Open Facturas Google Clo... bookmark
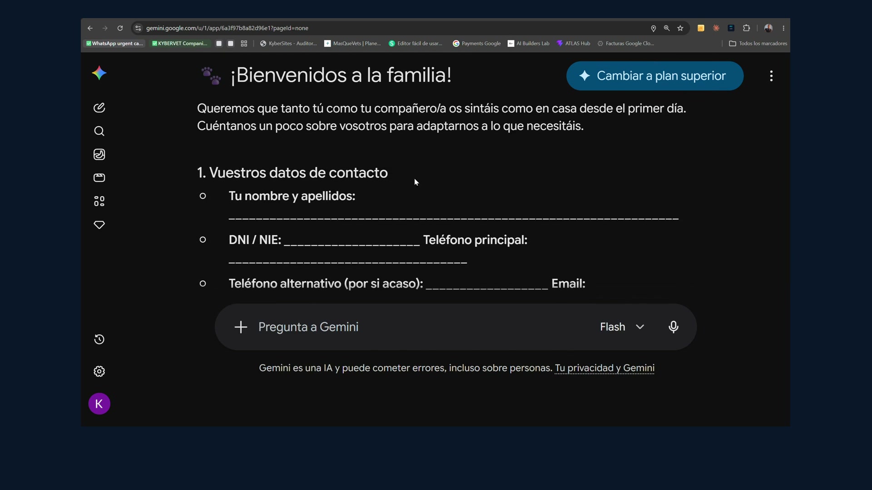 click(x=625, y=44)
